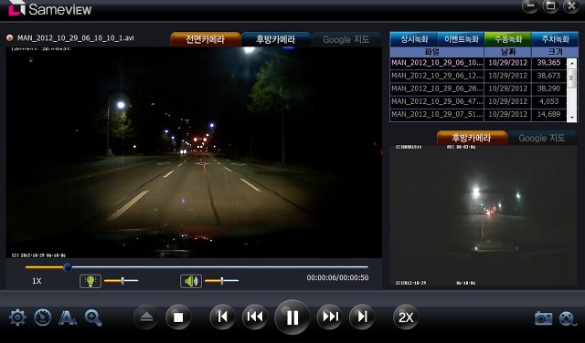Click the file list scrollbar up arrow

click(x=572, y=63)
